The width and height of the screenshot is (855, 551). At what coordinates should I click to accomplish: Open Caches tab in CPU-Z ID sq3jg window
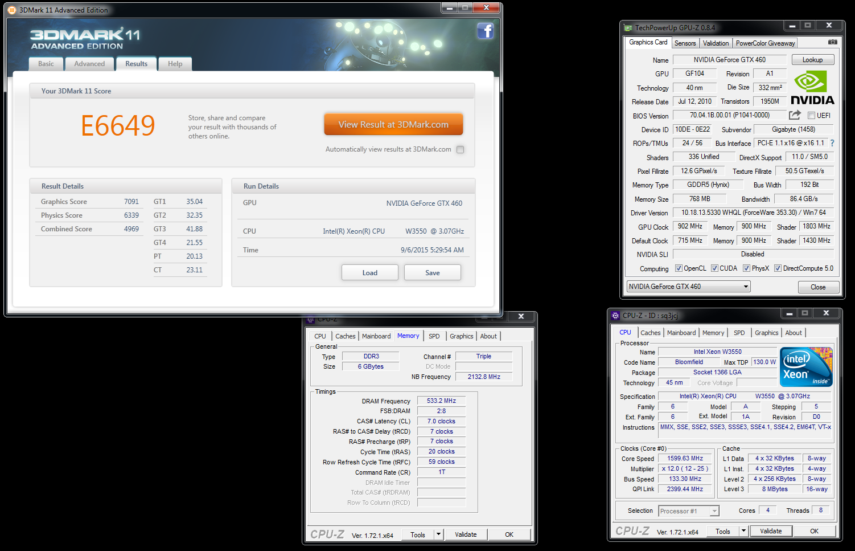pyautogui.click(x=651, y=333)
